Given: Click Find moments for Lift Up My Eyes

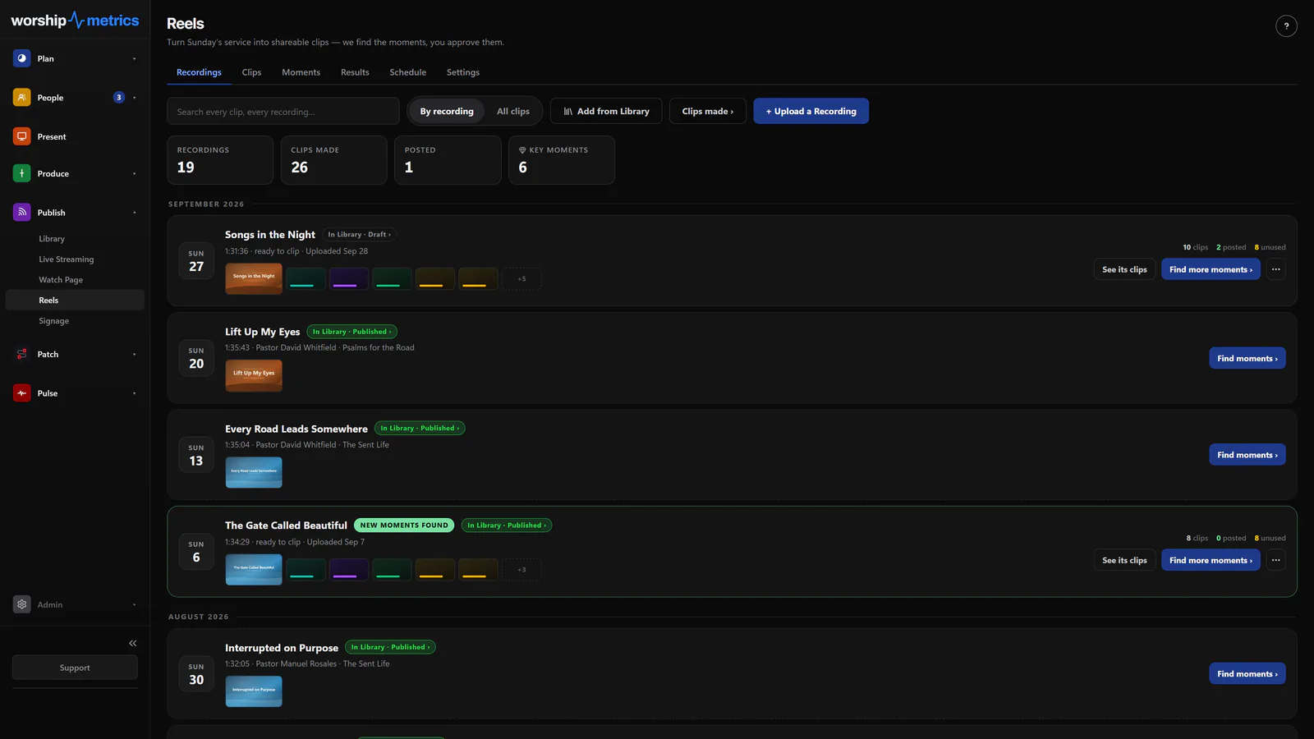Looking at the screenshot, I should coord(1247,358).
